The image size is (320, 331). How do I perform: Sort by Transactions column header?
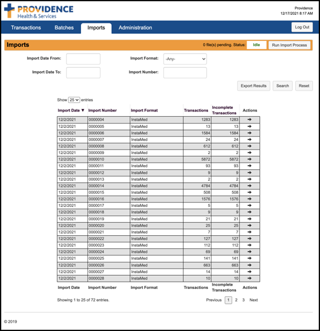point(196,110)
